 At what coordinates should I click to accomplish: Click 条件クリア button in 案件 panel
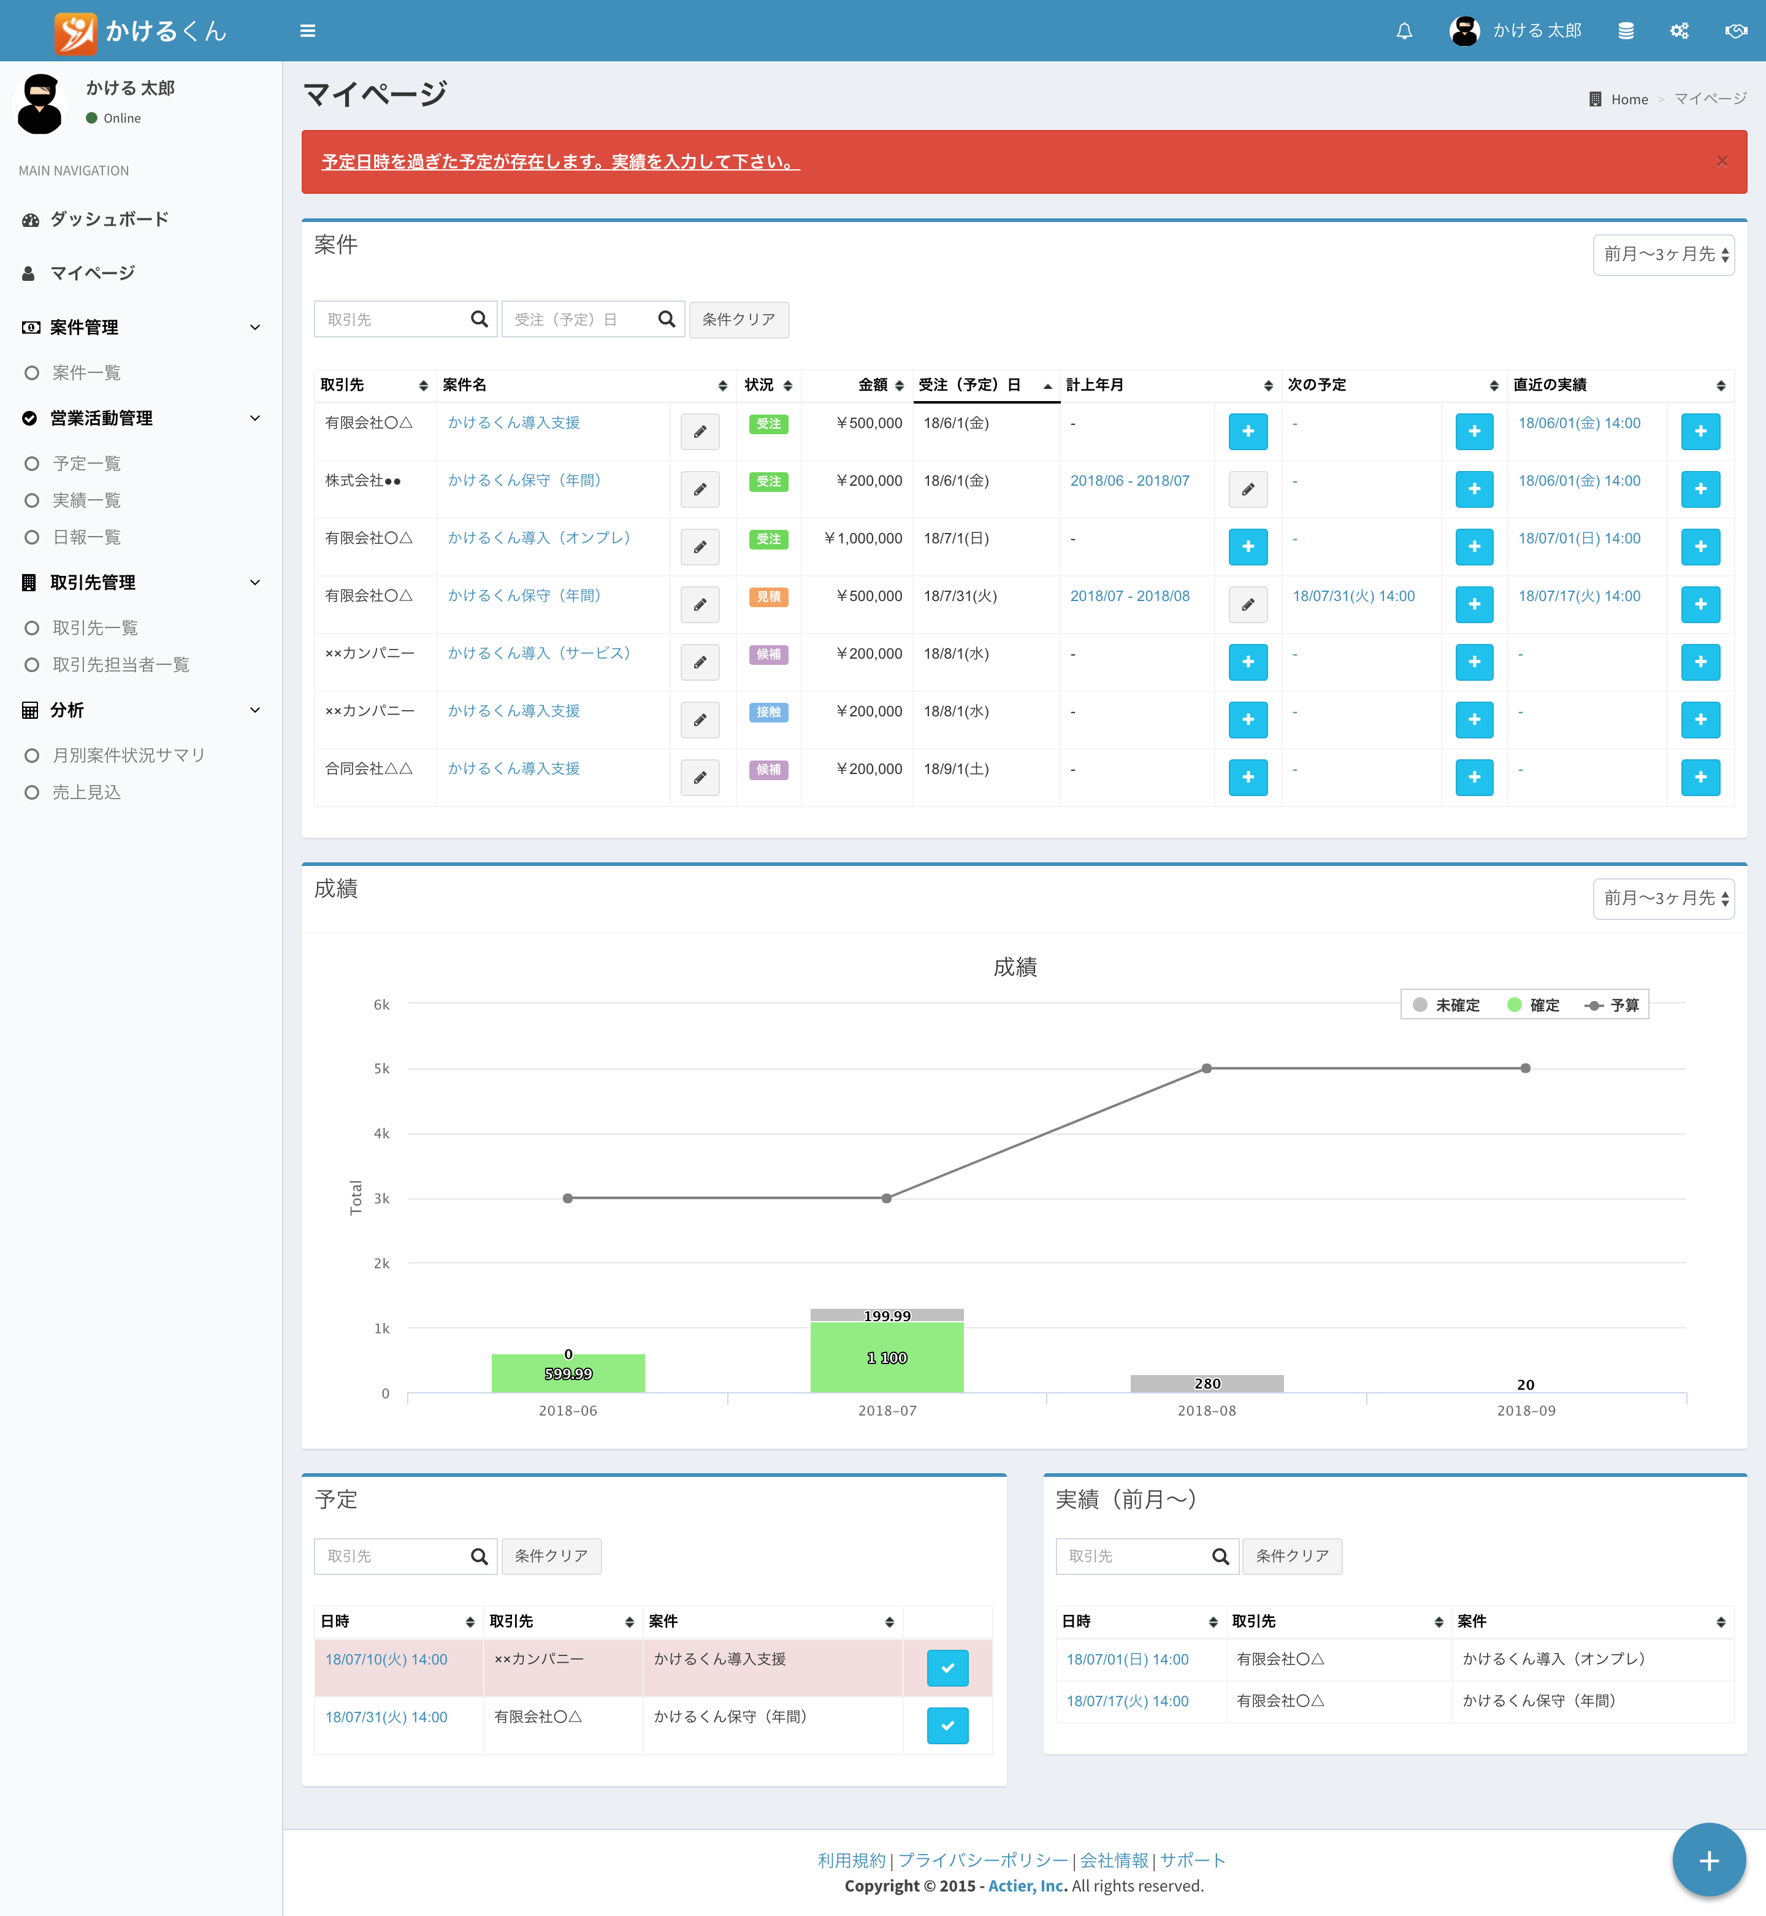739,319
